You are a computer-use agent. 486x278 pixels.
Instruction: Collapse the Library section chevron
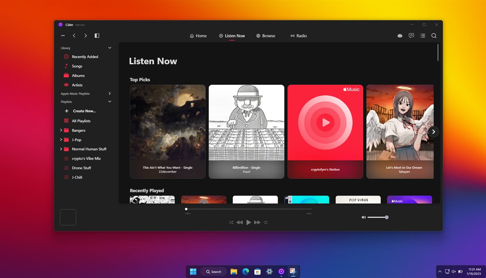pos(110,47)
